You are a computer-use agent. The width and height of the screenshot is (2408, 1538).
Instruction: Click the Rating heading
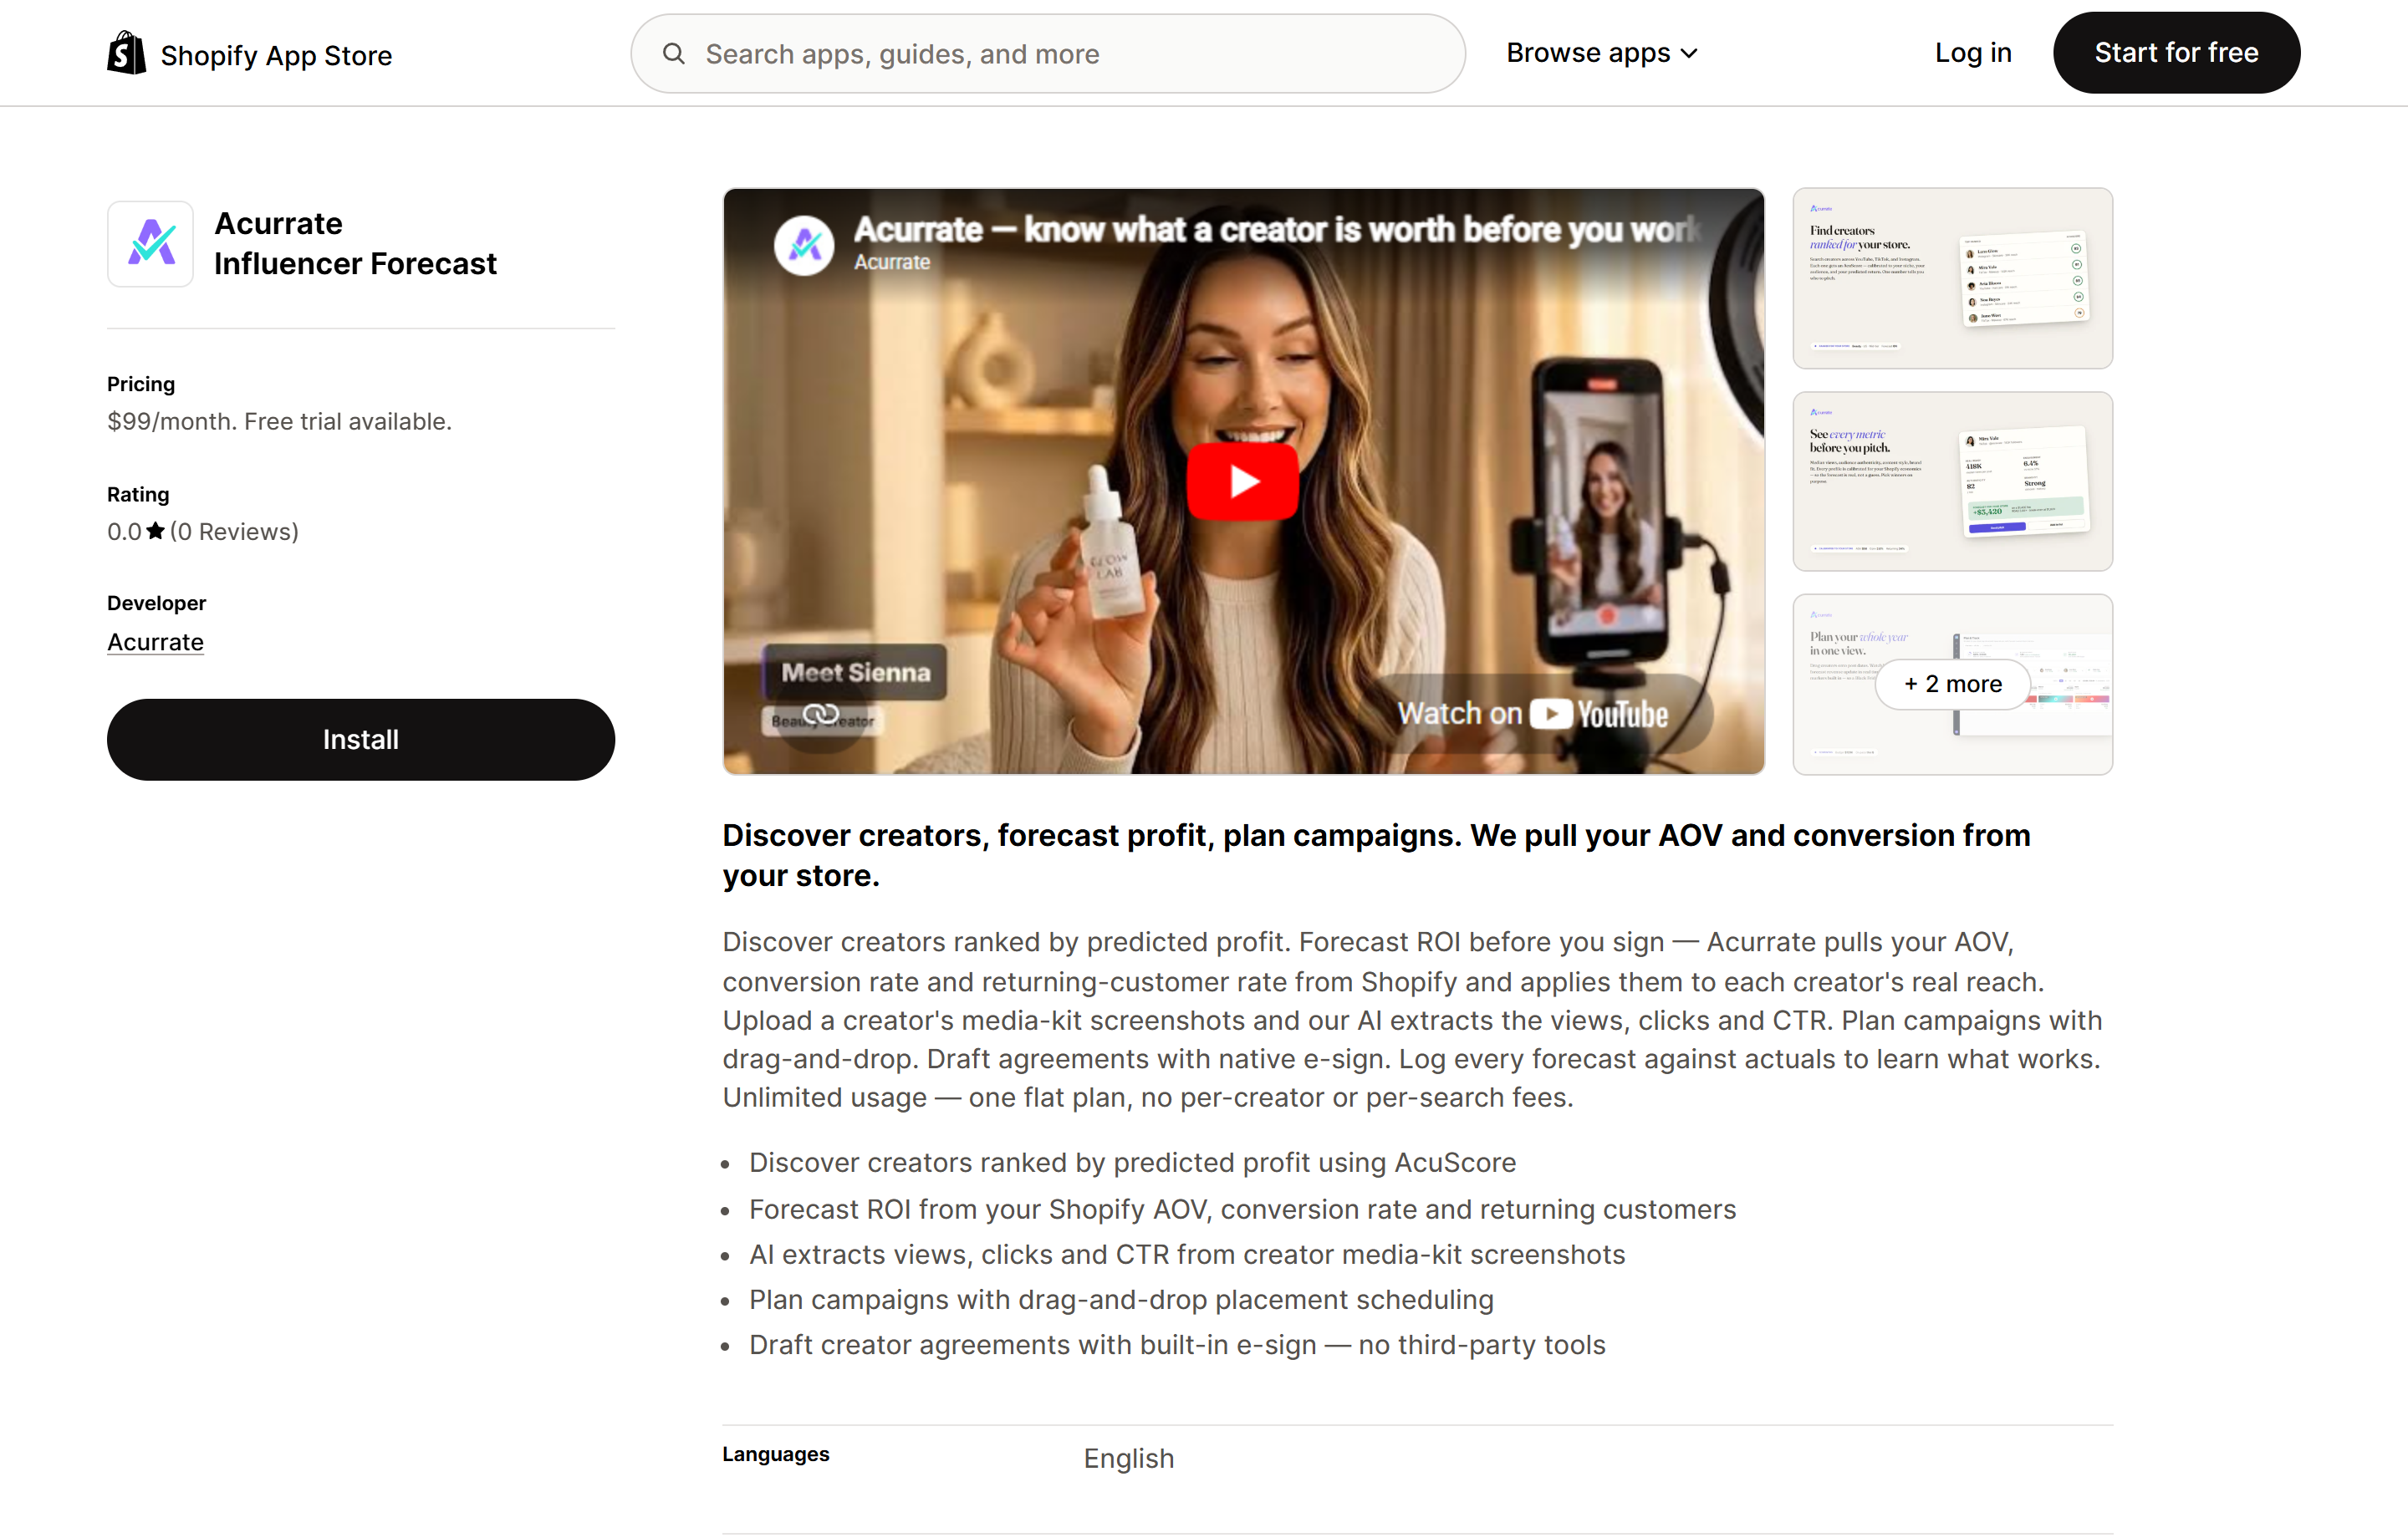(x=138, y=494)
